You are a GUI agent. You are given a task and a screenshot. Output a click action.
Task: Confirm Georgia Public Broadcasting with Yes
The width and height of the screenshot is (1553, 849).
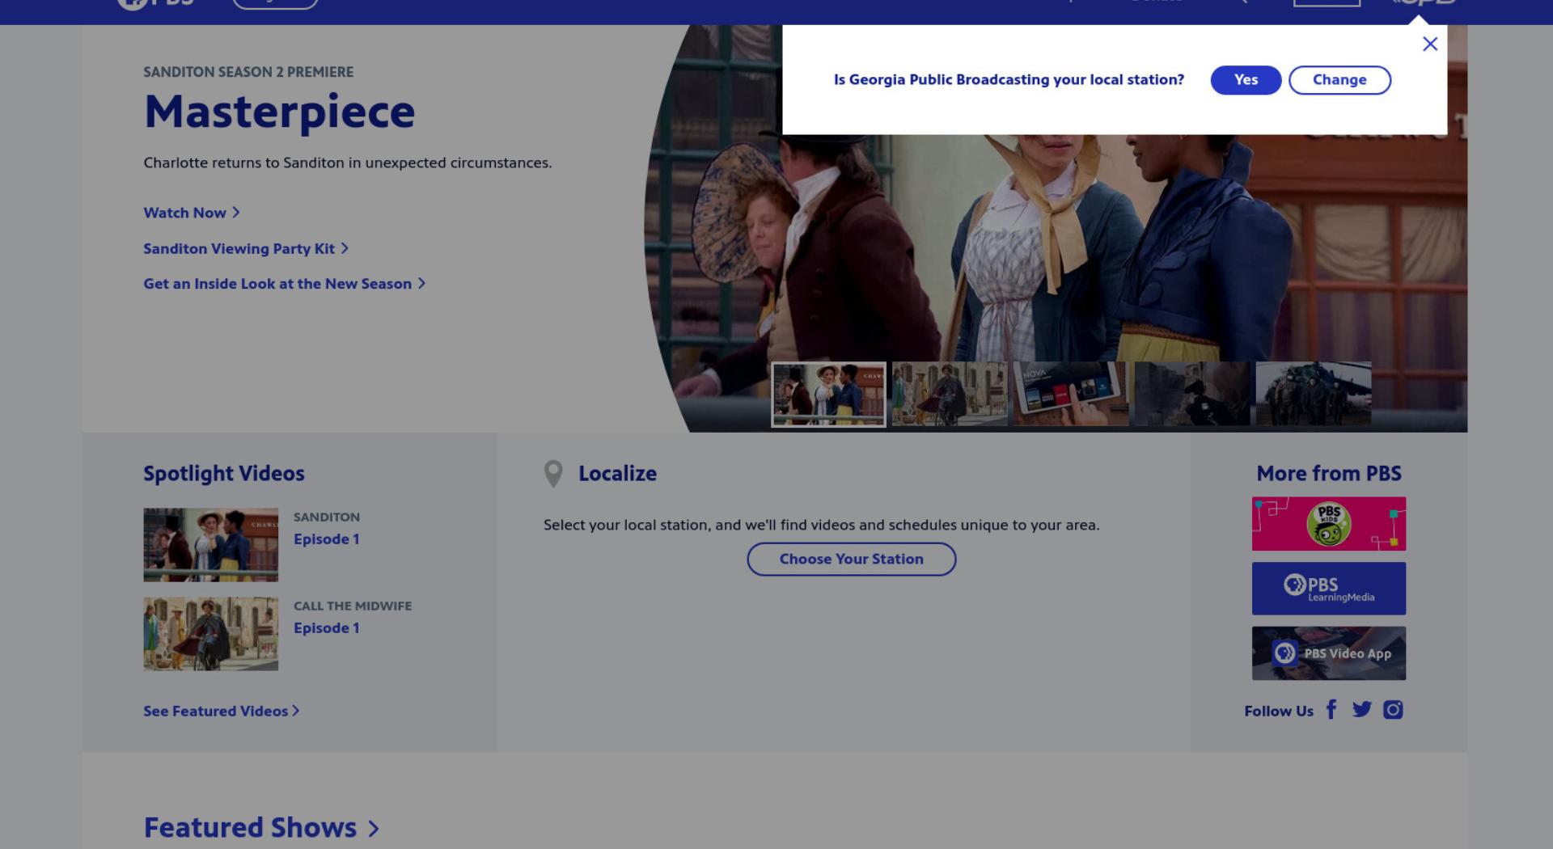click(x=1246, y=80)
